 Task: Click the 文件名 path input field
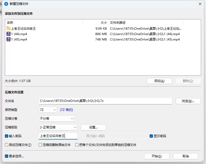coord(105,101)
